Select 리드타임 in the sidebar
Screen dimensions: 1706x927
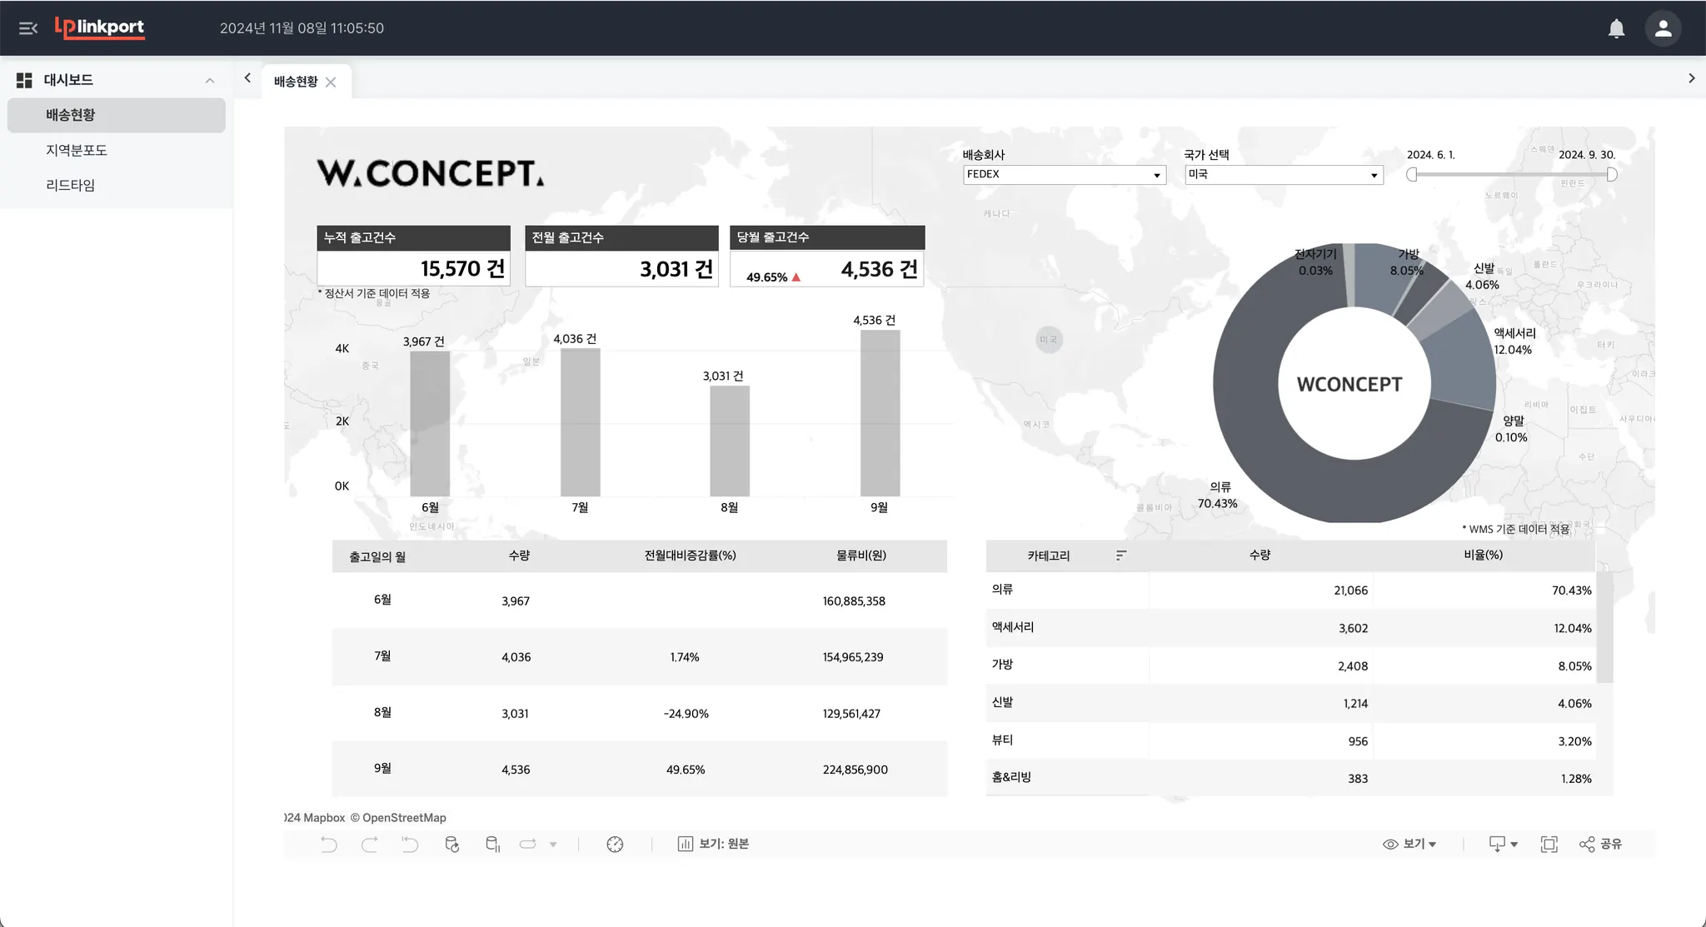click(x=71, y=185)
